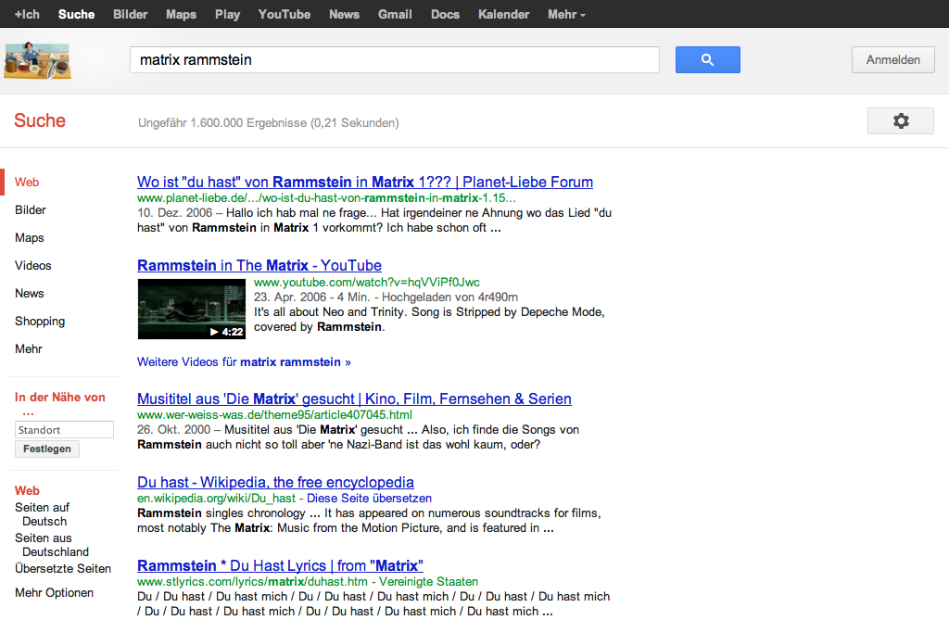The width and height of the screenshot is (949, 620).
Task: Expand Mehr Optionen in sidebar
Action: [x=54, y=593]
